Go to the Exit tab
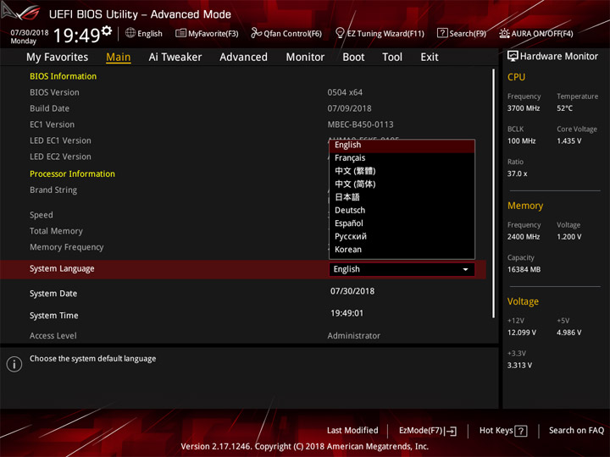 [429, 58]
